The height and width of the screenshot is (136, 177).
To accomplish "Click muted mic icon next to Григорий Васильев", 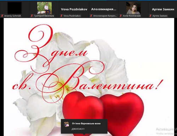I will [x=32, y=16].
